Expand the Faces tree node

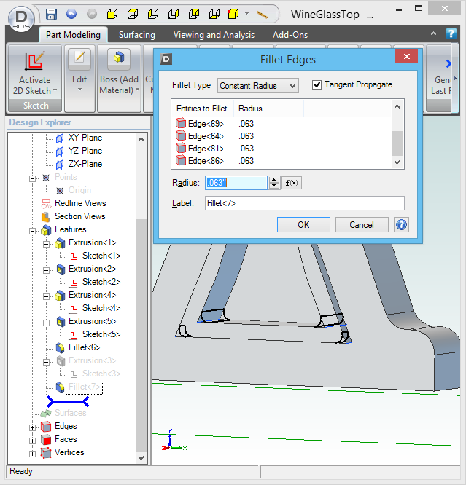pos(32,441)
